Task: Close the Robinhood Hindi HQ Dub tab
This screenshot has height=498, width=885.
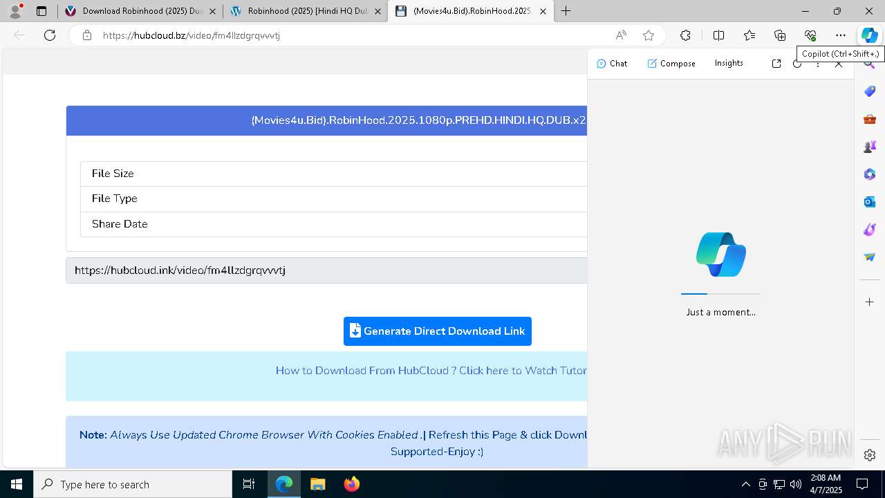Action: pos(378,11)
